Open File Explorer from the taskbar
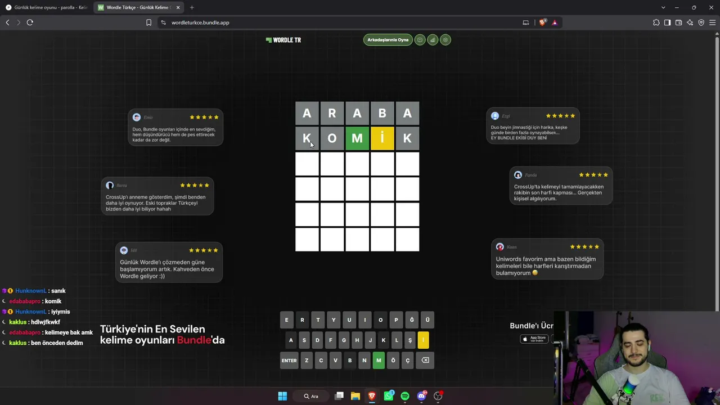720x405 pixels. [355, 396]
